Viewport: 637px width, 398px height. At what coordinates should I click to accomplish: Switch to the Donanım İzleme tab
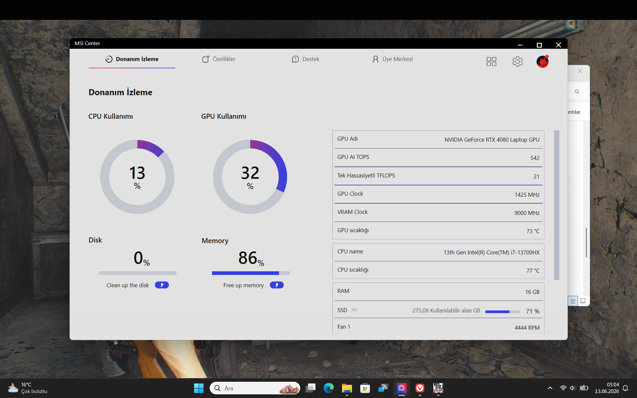[132, 59]
